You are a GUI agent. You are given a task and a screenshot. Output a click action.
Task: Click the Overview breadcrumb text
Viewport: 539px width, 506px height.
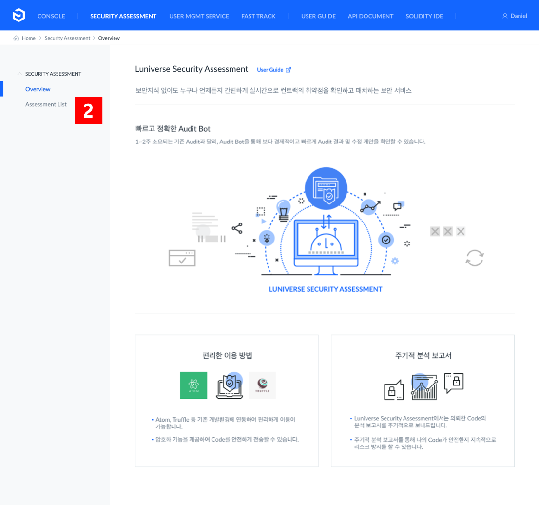(x=109, y=38)
